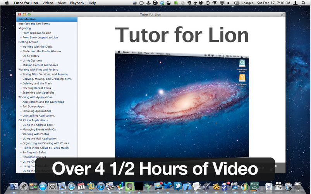Screen dimensions: 311x194
Task: Open iPhoto icon in the Dock
Action: pyautogui.click(x=110, y=186)
